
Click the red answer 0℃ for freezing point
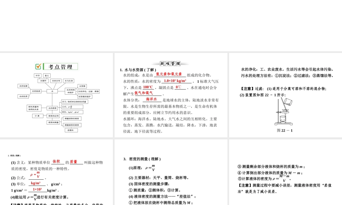coord(179,87)
